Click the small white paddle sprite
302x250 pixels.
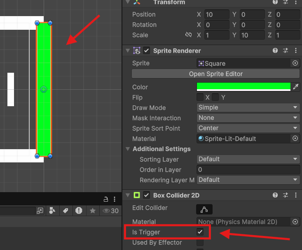point(11,89)
